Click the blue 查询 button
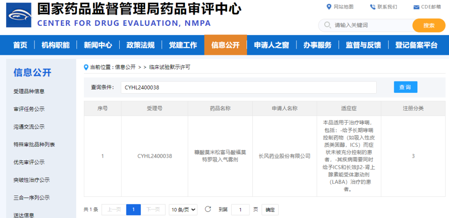Image resolution: width=449 pixels, height=218 pixels. click(x=405, y=87)
